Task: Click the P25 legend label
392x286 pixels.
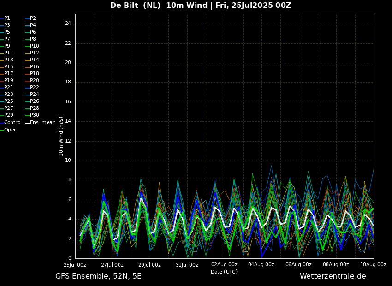Action: coord(8,101)
